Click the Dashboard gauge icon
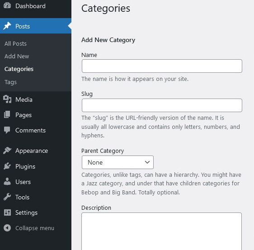The image size is (254, 250). coord(7,6)
